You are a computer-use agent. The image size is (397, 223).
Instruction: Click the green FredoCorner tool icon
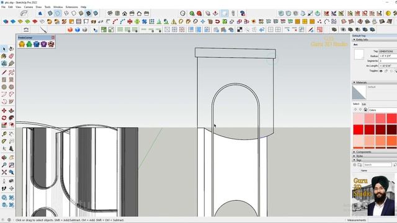click(29, 44)
